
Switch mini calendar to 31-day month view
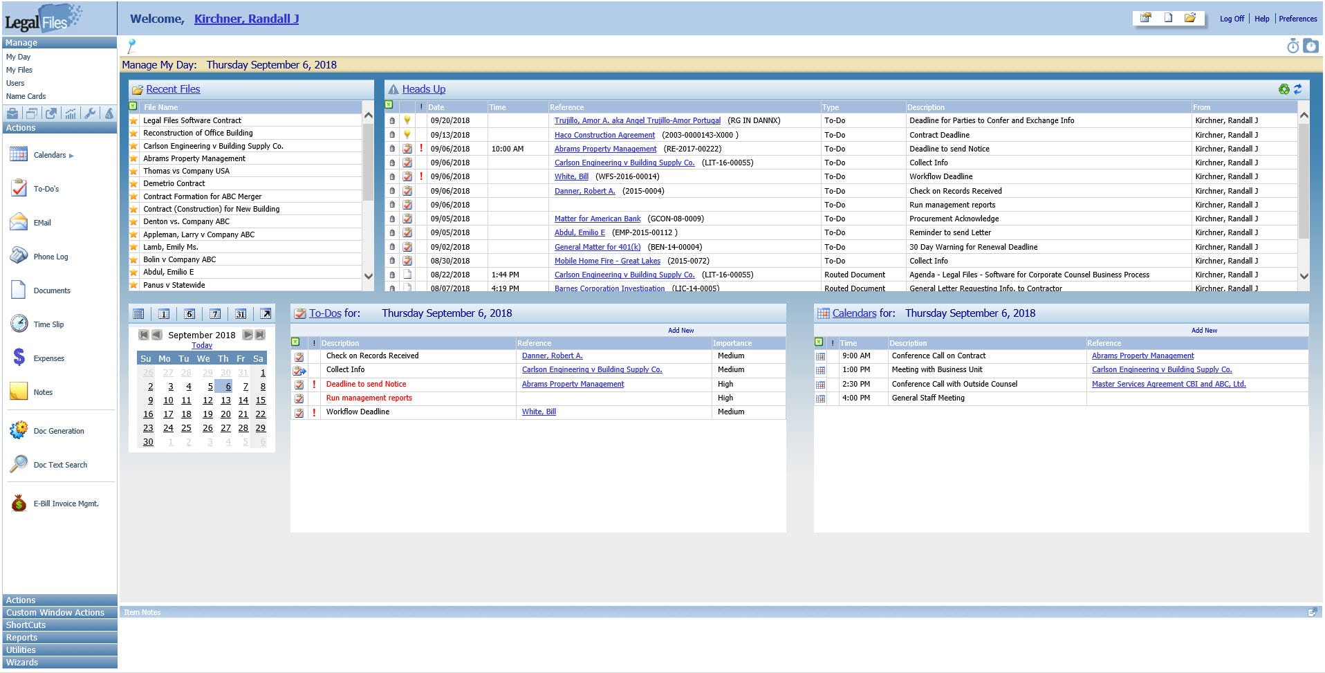point(240,313)
